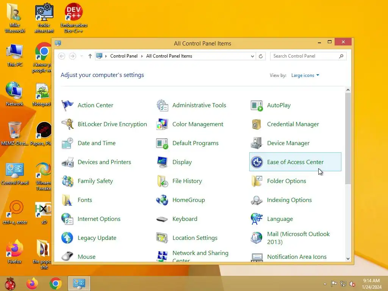This screenshot has width=388, height=291.
Task: Open the Mail Microsoft Outlook icon
Action: (257, 238)
